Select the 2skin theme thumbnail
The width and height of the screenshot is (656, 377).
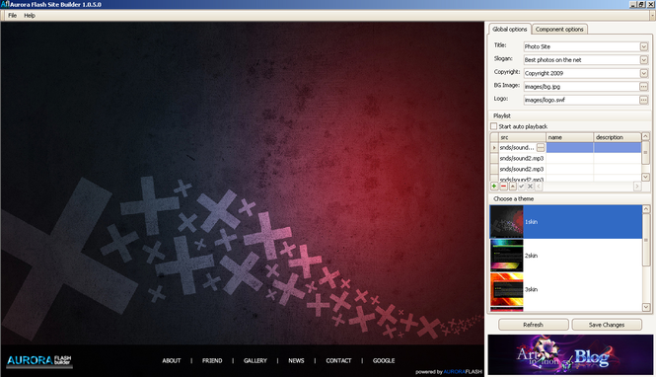coord(507,256)
